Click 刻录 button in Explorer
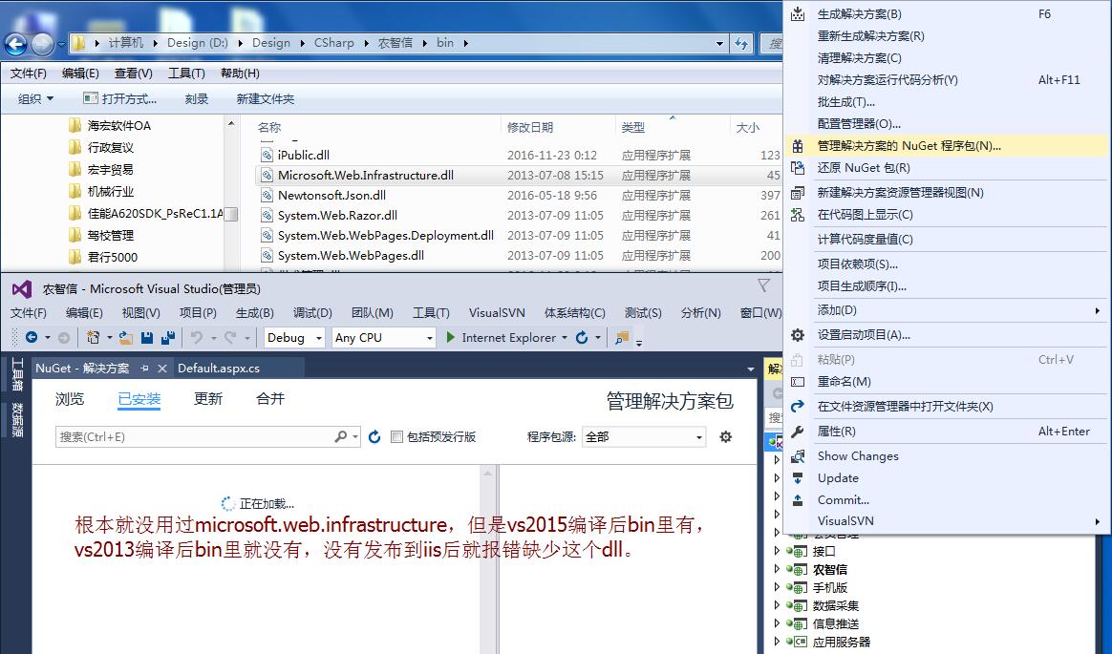This screenshot has width=1112, height=654. coord(197,99)
